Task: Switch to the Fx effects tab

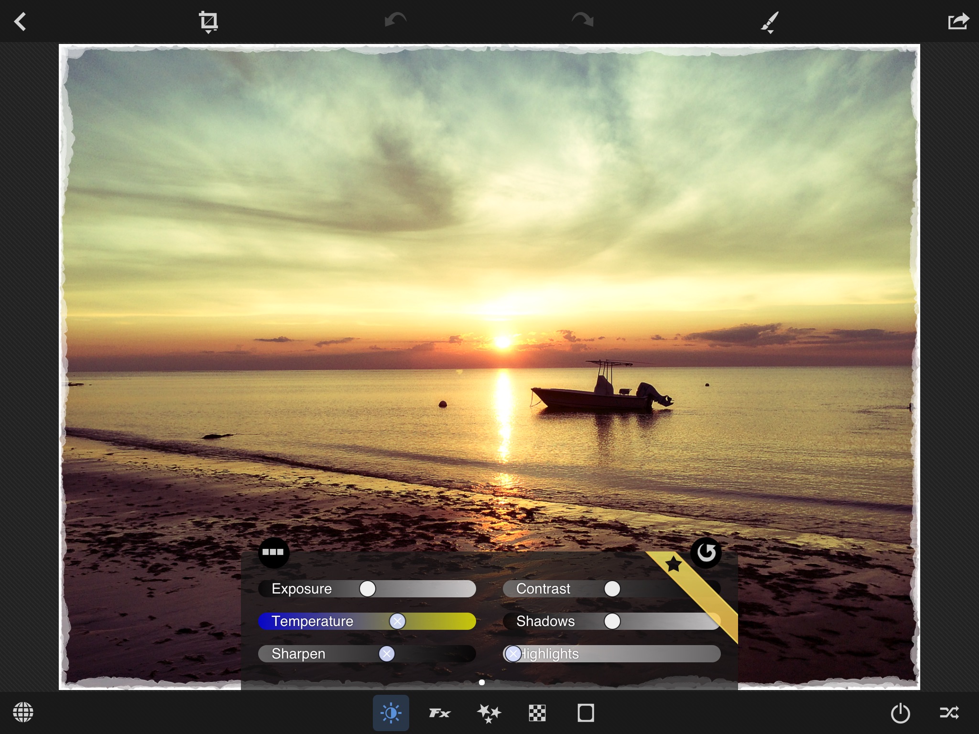Action: pyautogui.click(x=439, y=713)
